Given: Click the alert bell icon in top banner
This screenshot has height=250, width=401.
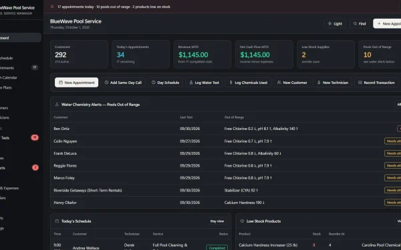Looking at the screenshot, I should [52, 7].
